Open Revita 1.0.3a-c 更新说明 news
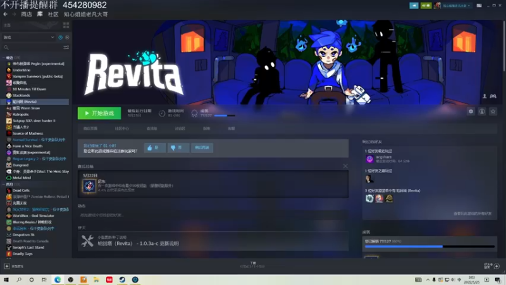Image resolution: width=506 pixels, height=285 pixels. point(138,244)
